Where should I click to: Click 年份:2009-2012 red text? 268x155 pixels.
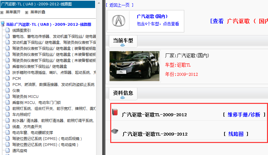pyautogui.click(x=182, y=74)
